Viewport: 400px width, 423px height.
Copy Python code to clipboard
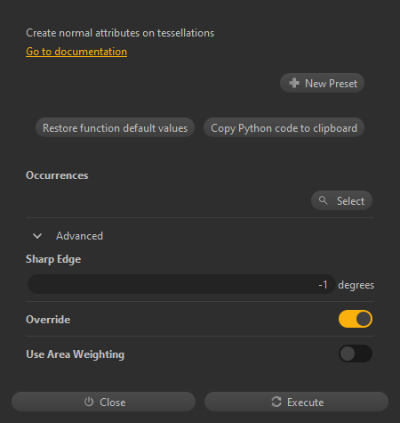click(x=284, y=127)
